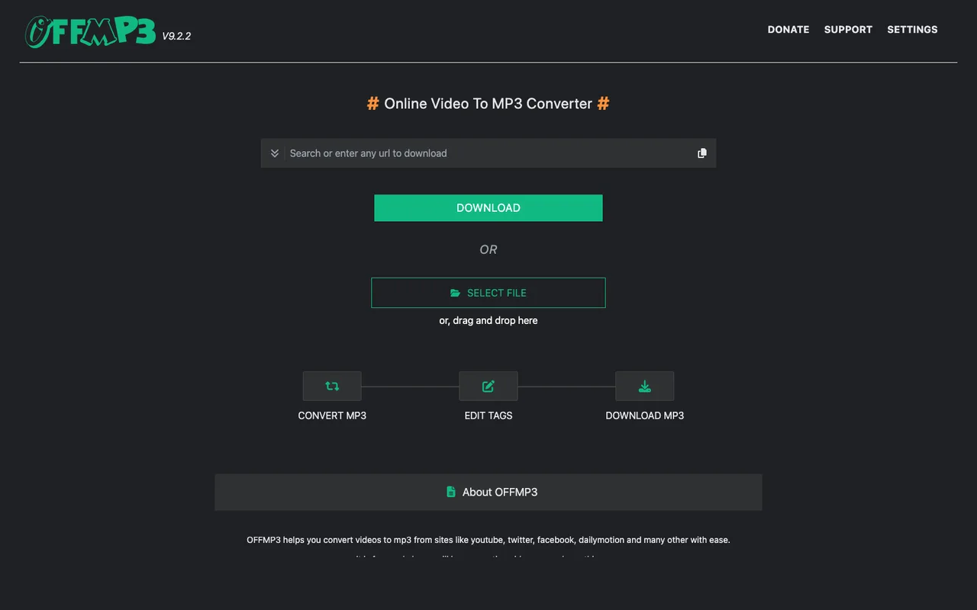Select the Convert MP3 loop icon

point(332,386)
